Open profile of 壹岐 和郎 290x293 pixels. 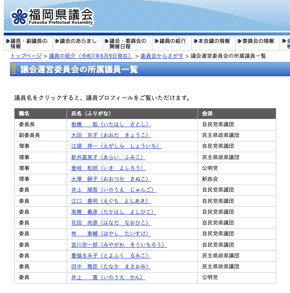pos(108,168)
